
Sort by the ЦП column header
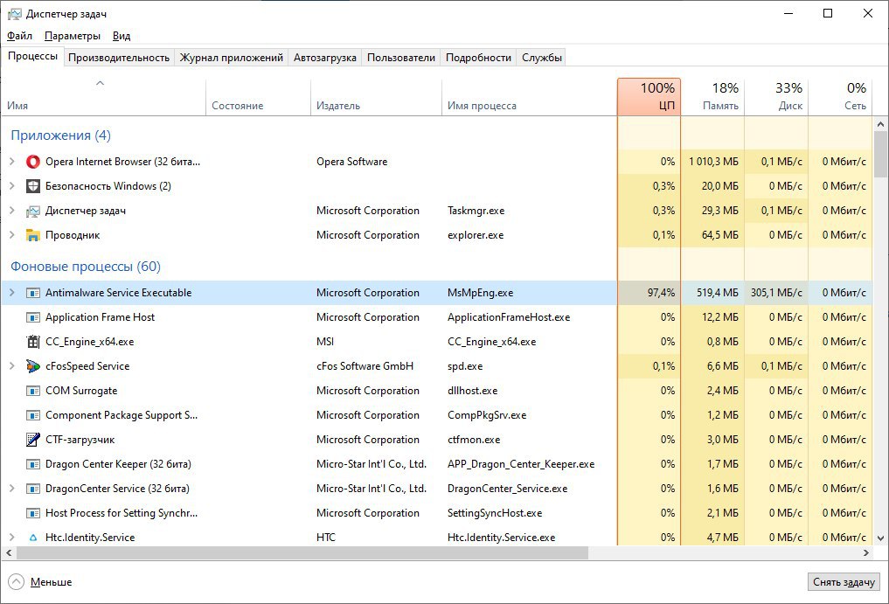tap(649, 97)
